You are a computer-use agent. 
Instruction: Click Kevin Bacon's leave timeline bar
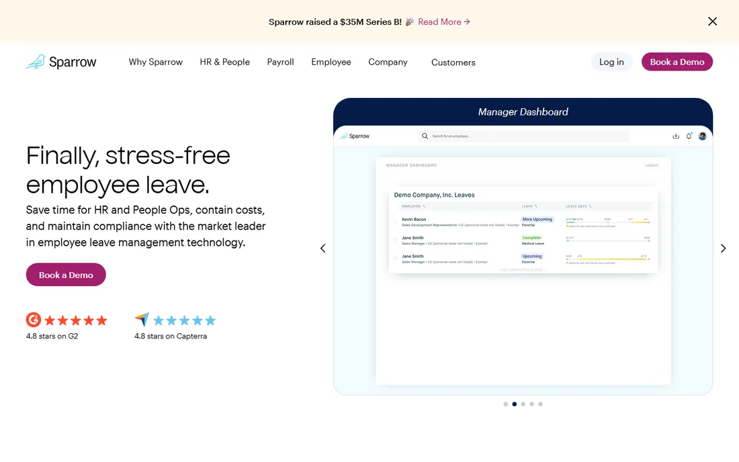(x=607, y=222)
